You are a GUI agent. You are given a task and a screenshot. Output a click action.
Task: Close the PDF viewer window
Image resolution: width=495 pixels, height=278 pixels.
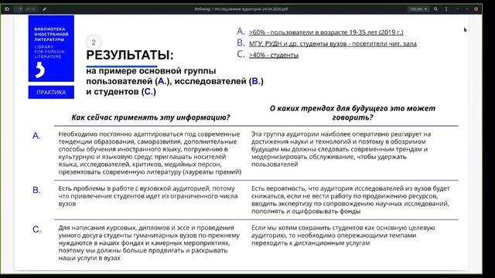coord(476,9)
